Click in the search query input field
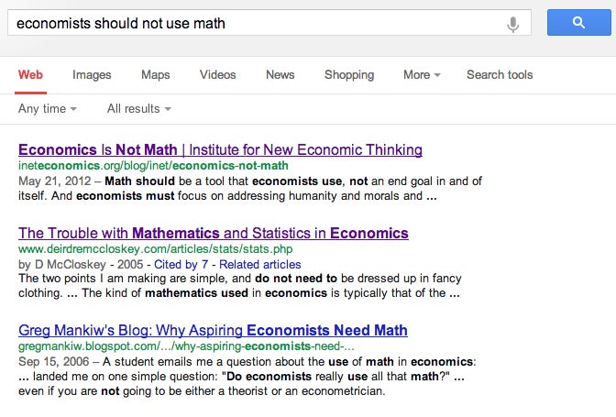 (256, 23)
